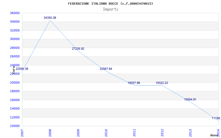
Task: Click the 22596.38 label at 2007
Action: (x=22, y=69)
